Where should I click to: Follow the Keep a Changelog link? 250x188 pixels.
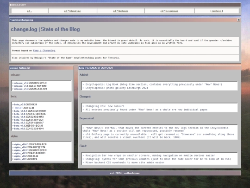(44, 51)
